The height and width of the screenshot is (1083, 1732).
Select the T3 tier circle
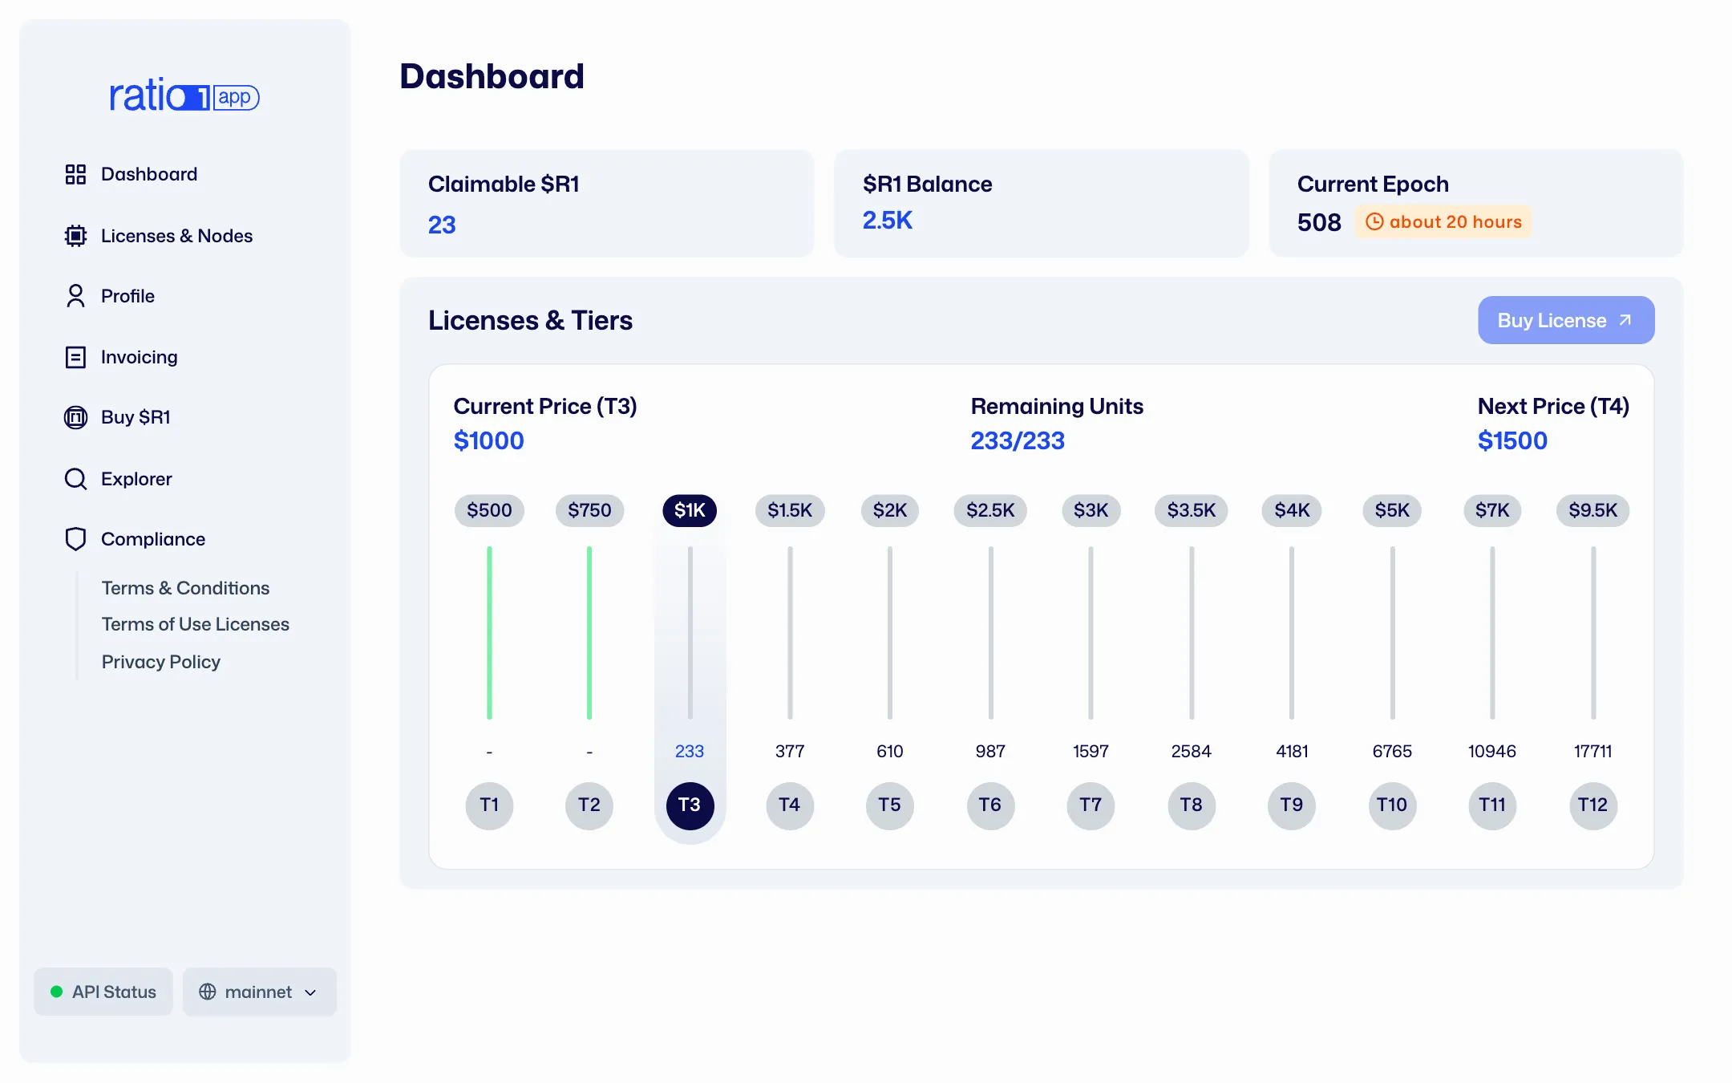click(690, 805)
